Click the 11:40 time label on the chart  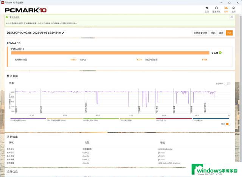131,115
